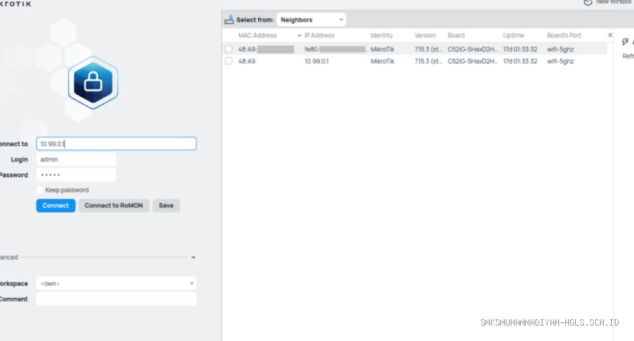The width and height of the screenshot is (634, 341).
Task: Sort by the IP Address column header
Action: (319, 35)
